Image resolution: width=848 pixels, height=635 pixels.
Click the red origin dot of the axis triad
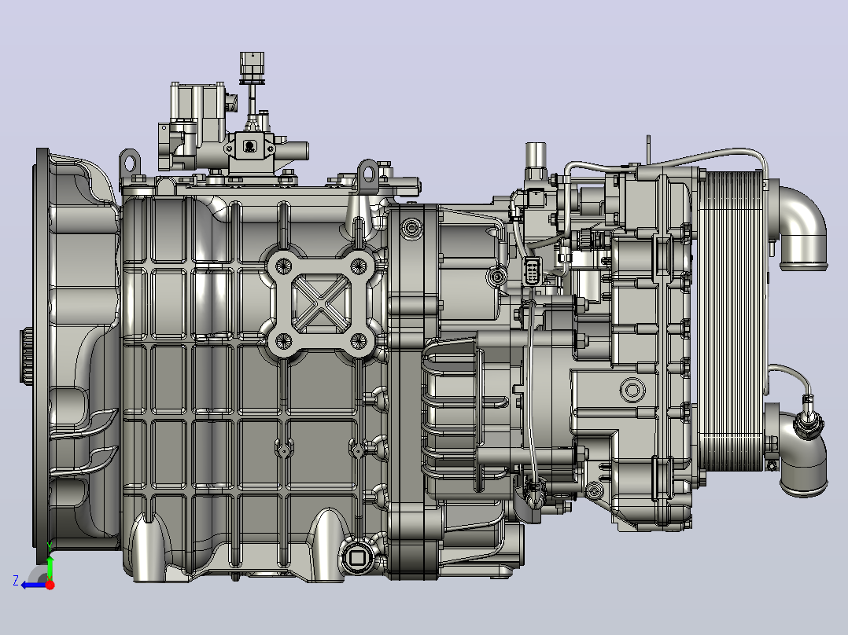[50, 585]
